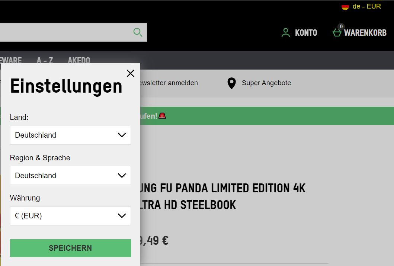Click the KONTO account link
The image size is (394, 266).
[x=306, y=33]
